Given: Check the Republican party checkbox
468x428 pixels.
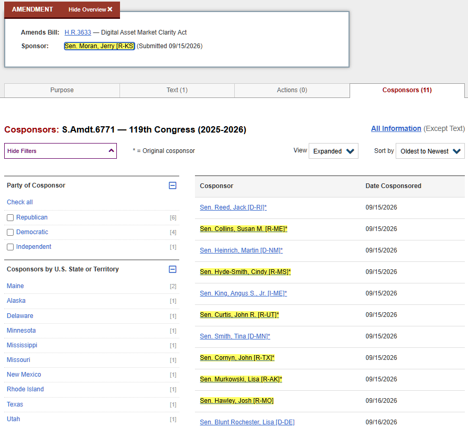Looking at the screenshot, I should pos(10,218).
